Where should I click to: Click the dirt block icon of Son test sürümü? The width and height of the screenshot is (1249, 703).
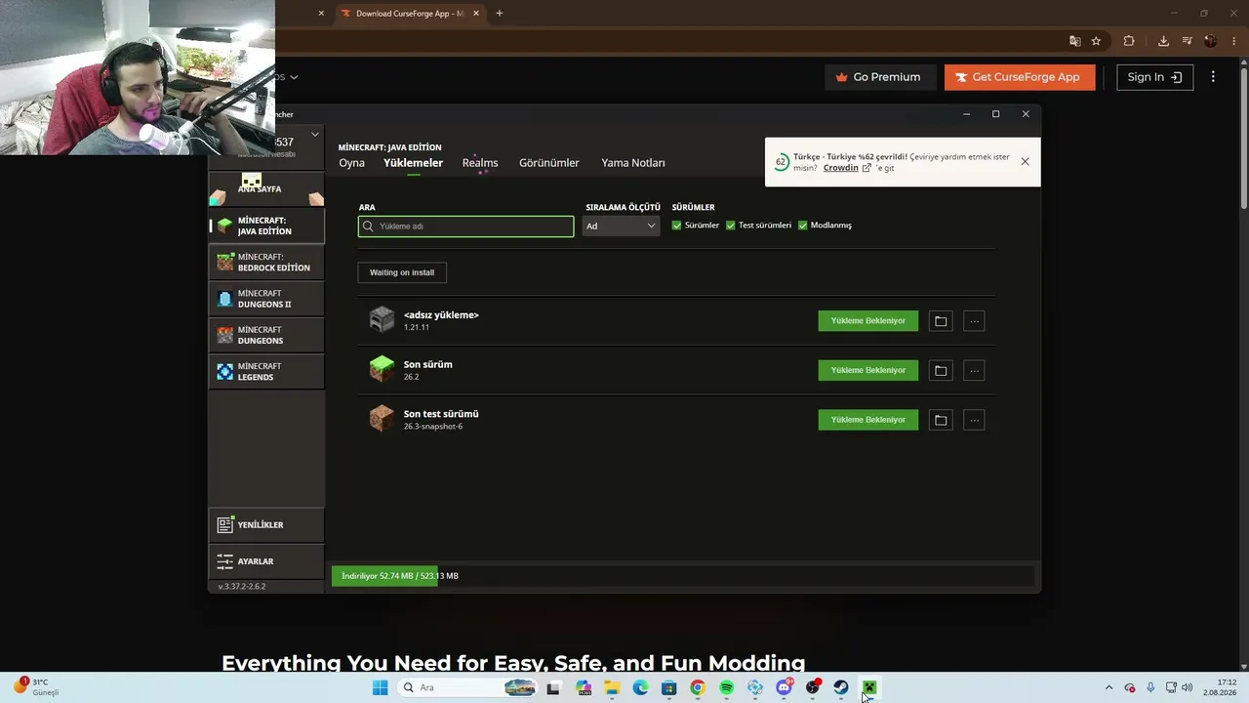click(x=382, y=418)
